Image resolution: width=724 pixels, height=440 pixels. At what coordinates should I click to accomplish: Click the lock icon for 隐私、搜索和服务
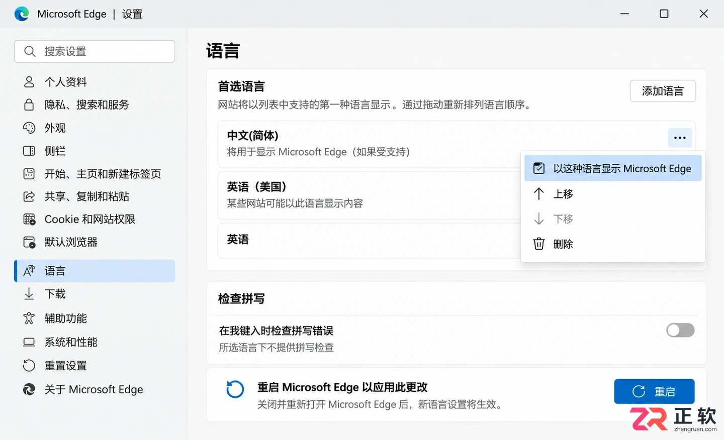coord(29,104)
